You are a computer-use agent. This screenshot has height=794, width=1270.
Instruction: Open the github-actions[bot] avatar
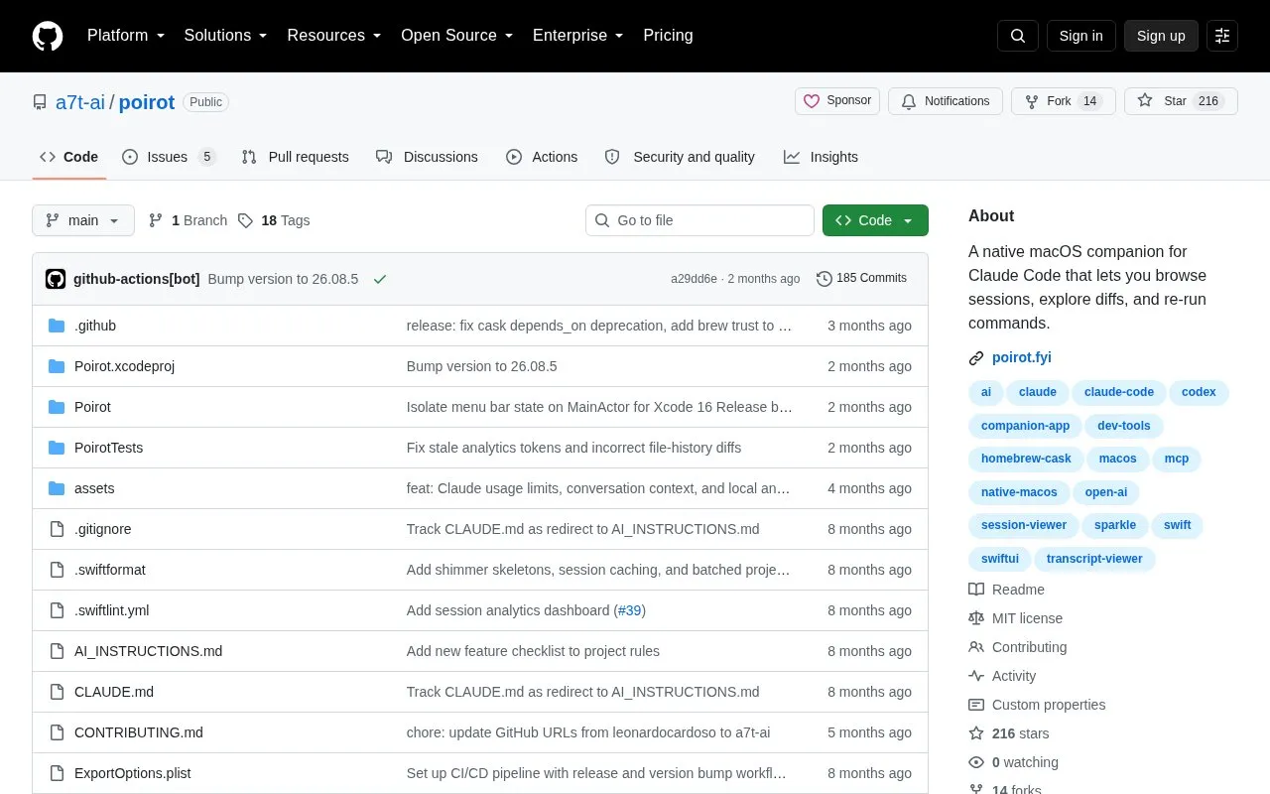tap(56, 279)
